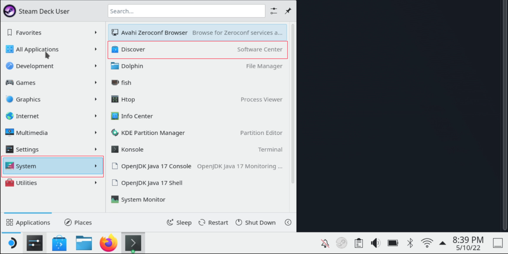Select the Favorites category

tap(52, 33)
